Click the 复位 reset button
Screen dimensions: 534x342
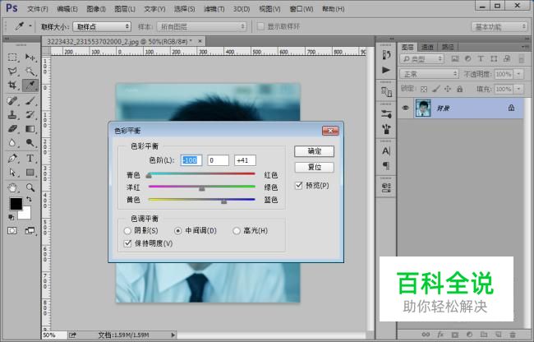point(315,167)
